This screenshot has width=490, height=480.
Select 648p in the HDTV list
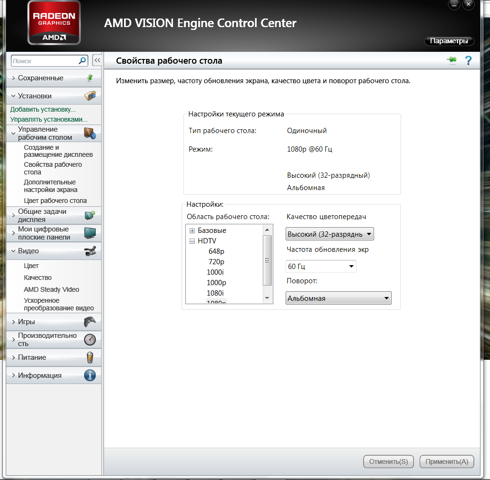tap(216, 251)
